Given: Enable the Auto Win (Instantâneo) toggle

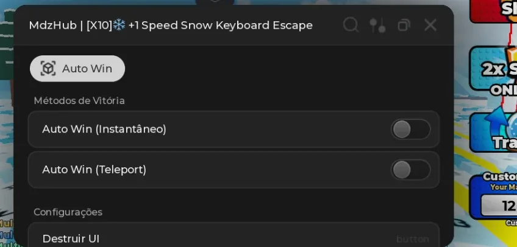Looking at the screenshot, I should (411, 129).
